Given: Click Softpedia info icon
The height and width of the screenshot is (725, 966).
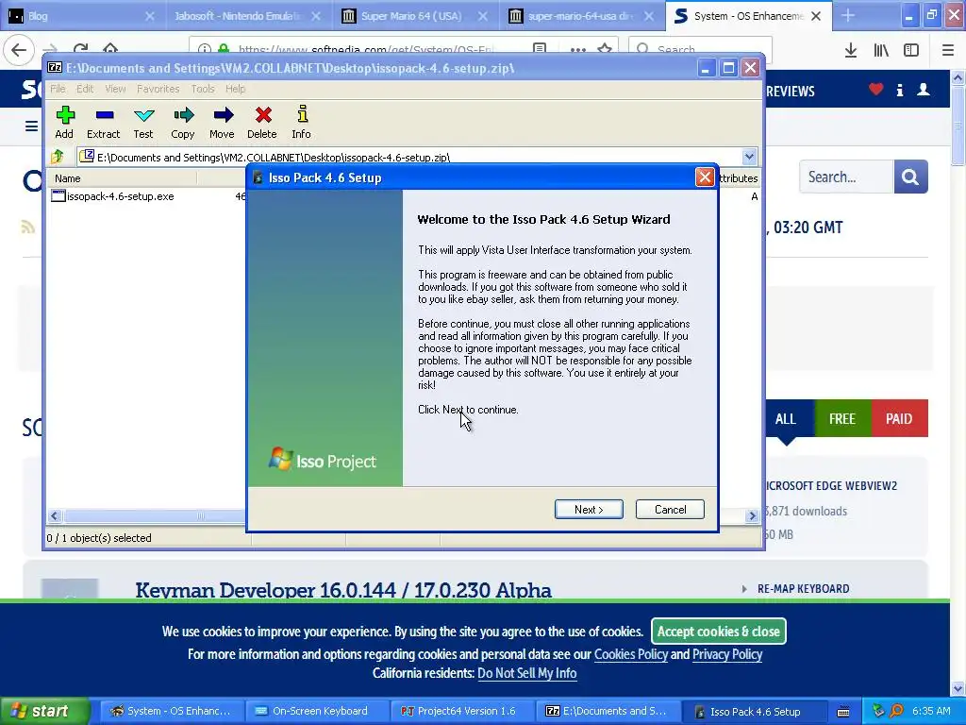Looking at the screenshot, I should tap(899, 90).
